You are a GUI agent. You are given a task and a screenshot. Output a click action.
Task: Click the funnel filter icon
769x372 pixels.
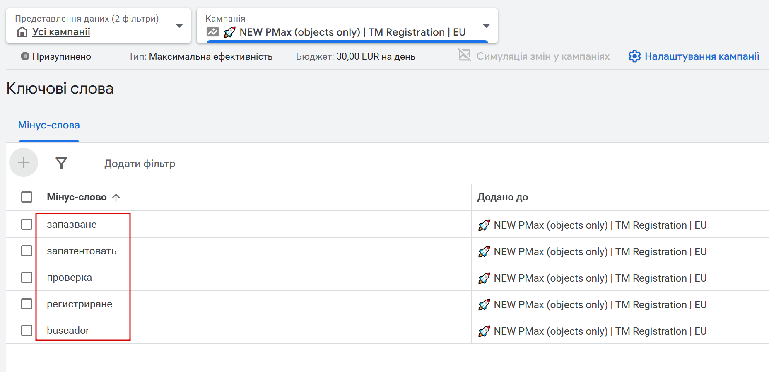tap(61, 163)
